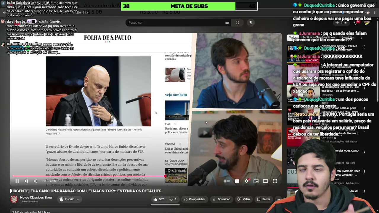Open menu for Mix Melodic Deep video
The width and height of the screenshot is (379, 213).
click(x=364, y=172)
